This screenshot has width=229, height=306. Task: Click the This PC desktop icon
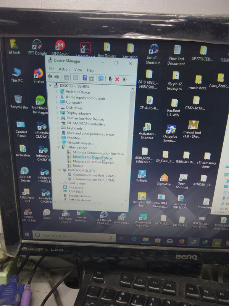click(x=16, y=75)
